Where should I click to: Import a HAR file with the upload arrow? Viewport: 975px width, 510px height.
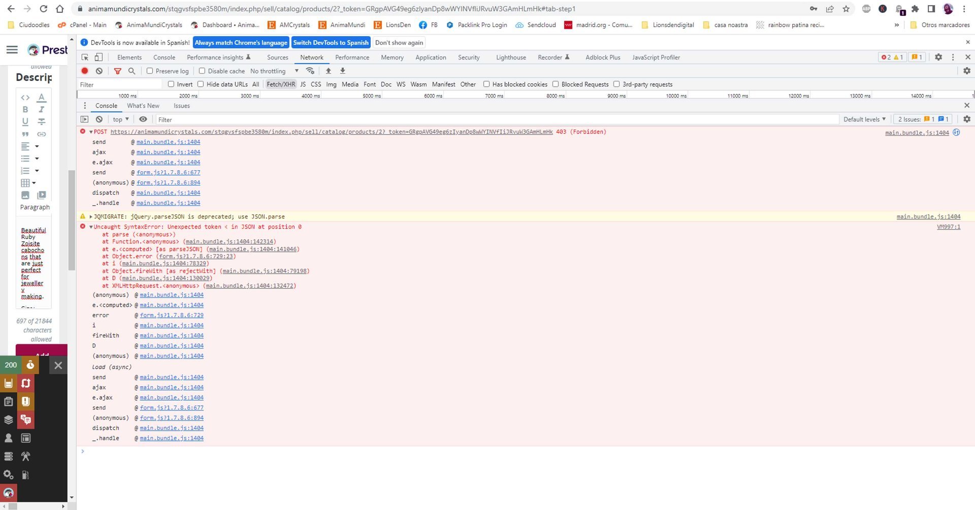coord(328,71)
